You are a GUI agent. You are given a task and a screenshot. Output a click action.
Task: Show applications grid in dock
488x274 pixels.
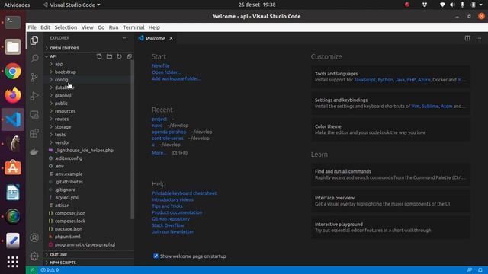click(x=13, y=262)
